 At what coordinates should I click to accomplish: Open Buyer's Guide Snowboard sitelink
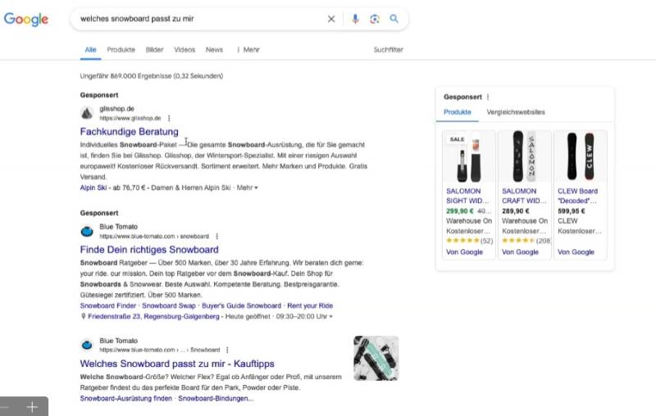[241, 305]
